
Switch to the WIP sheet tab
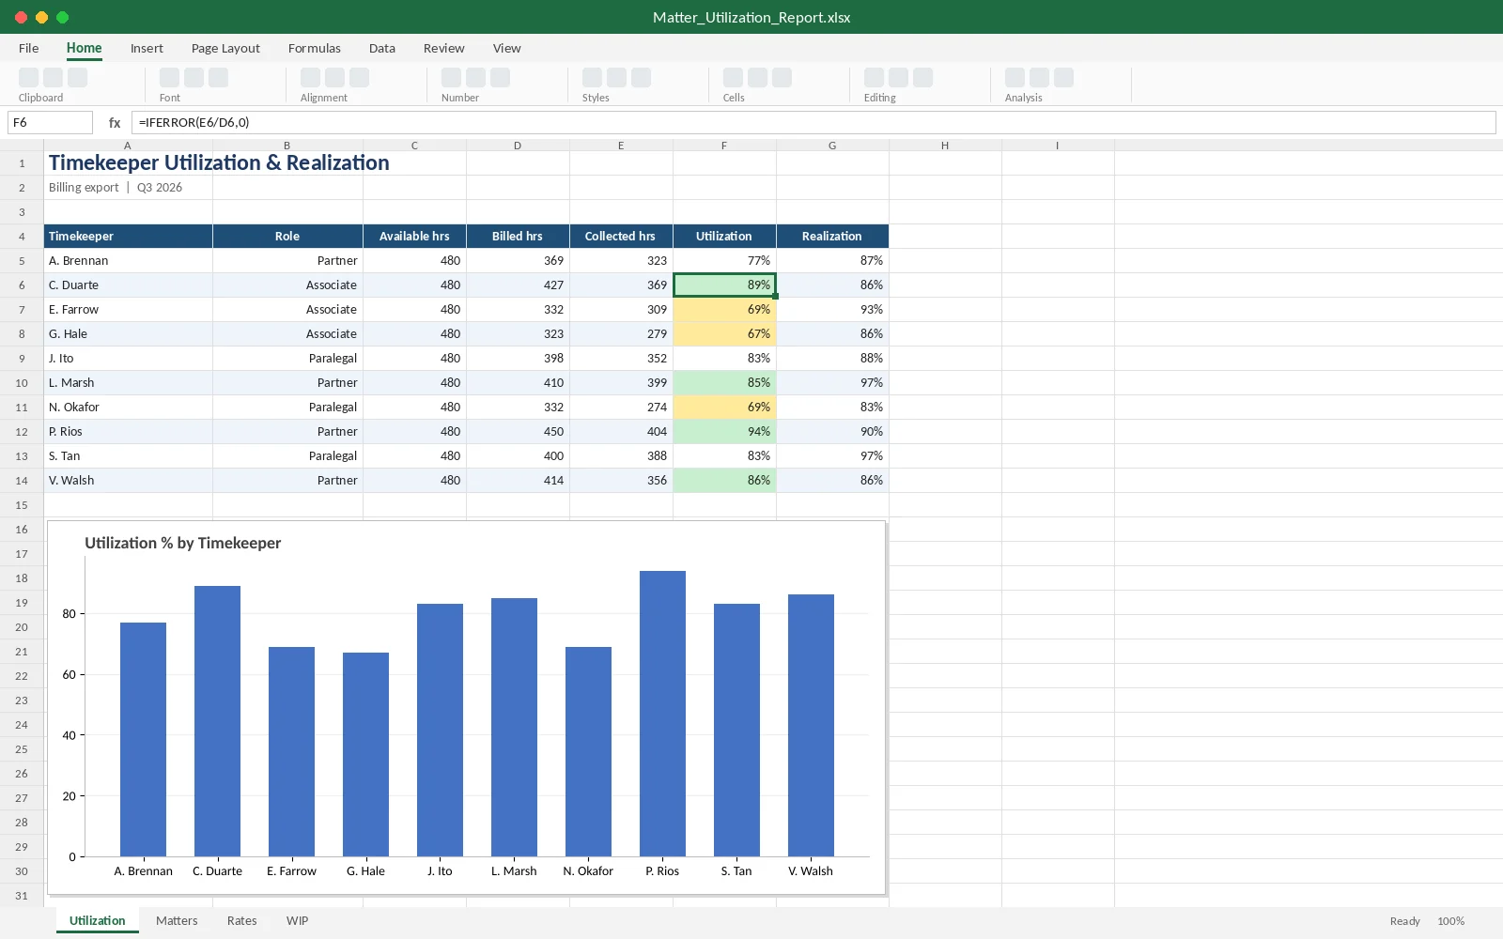[298, 920]
